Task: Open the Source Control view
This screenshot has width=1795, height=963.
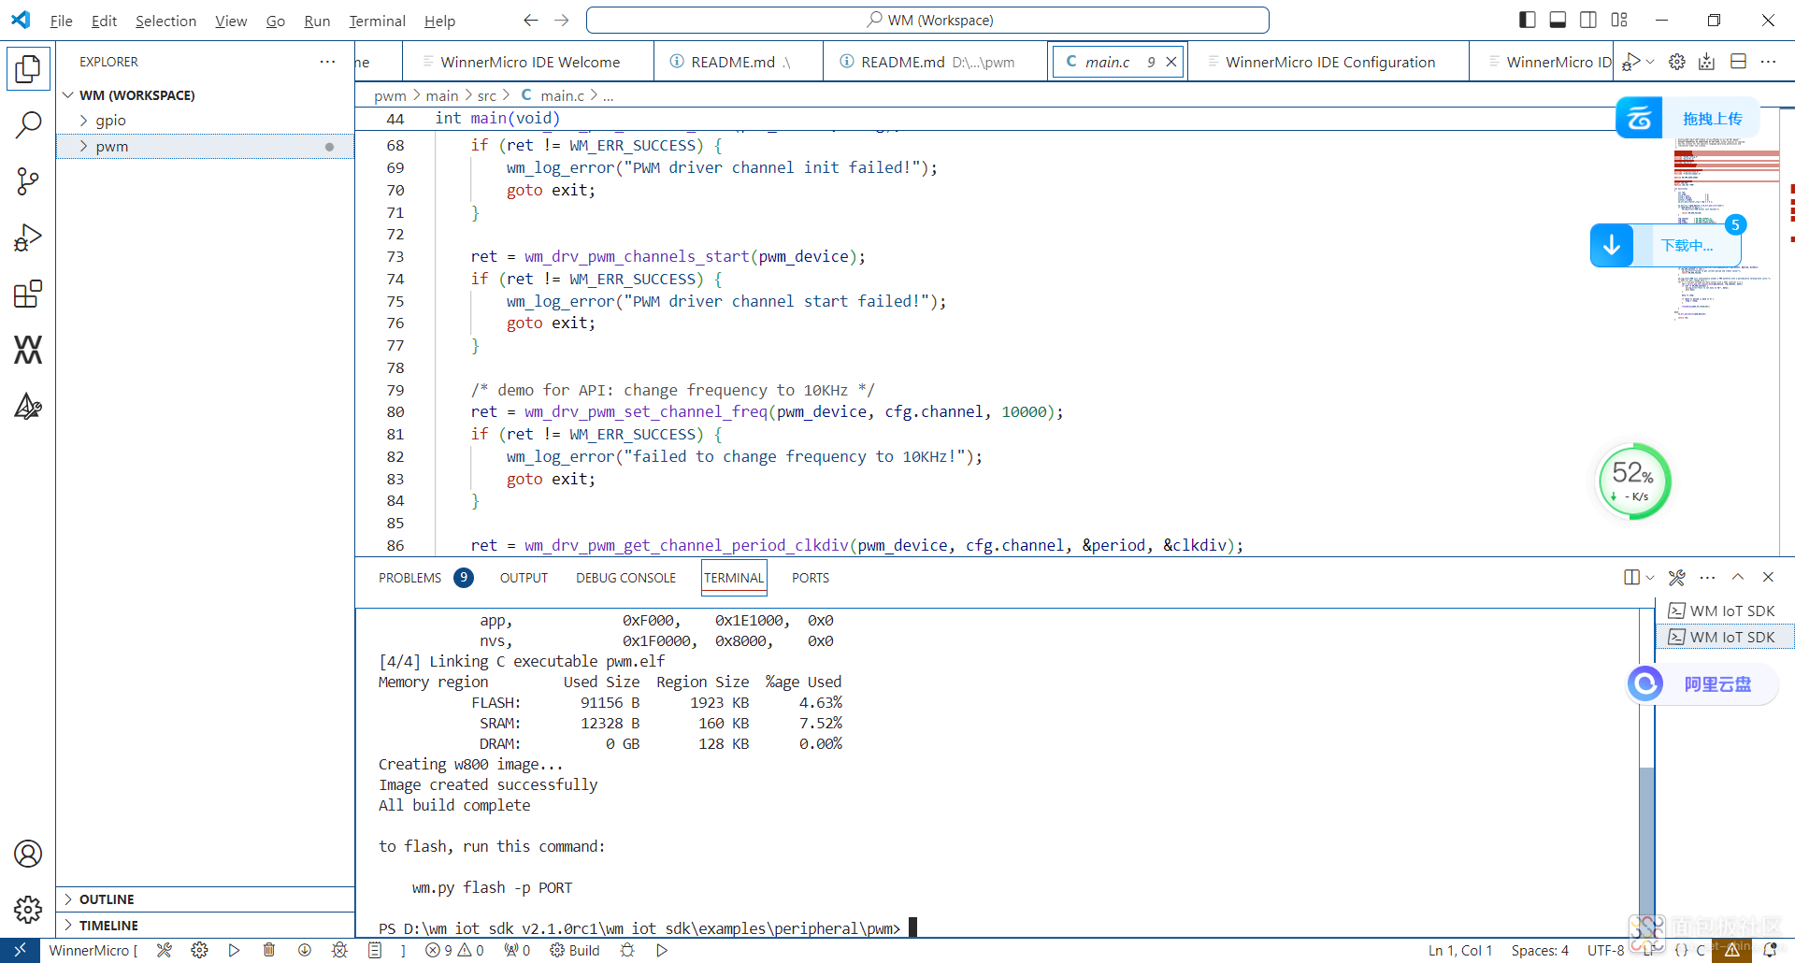Action: pyautogui.click(x=28, y=181)
